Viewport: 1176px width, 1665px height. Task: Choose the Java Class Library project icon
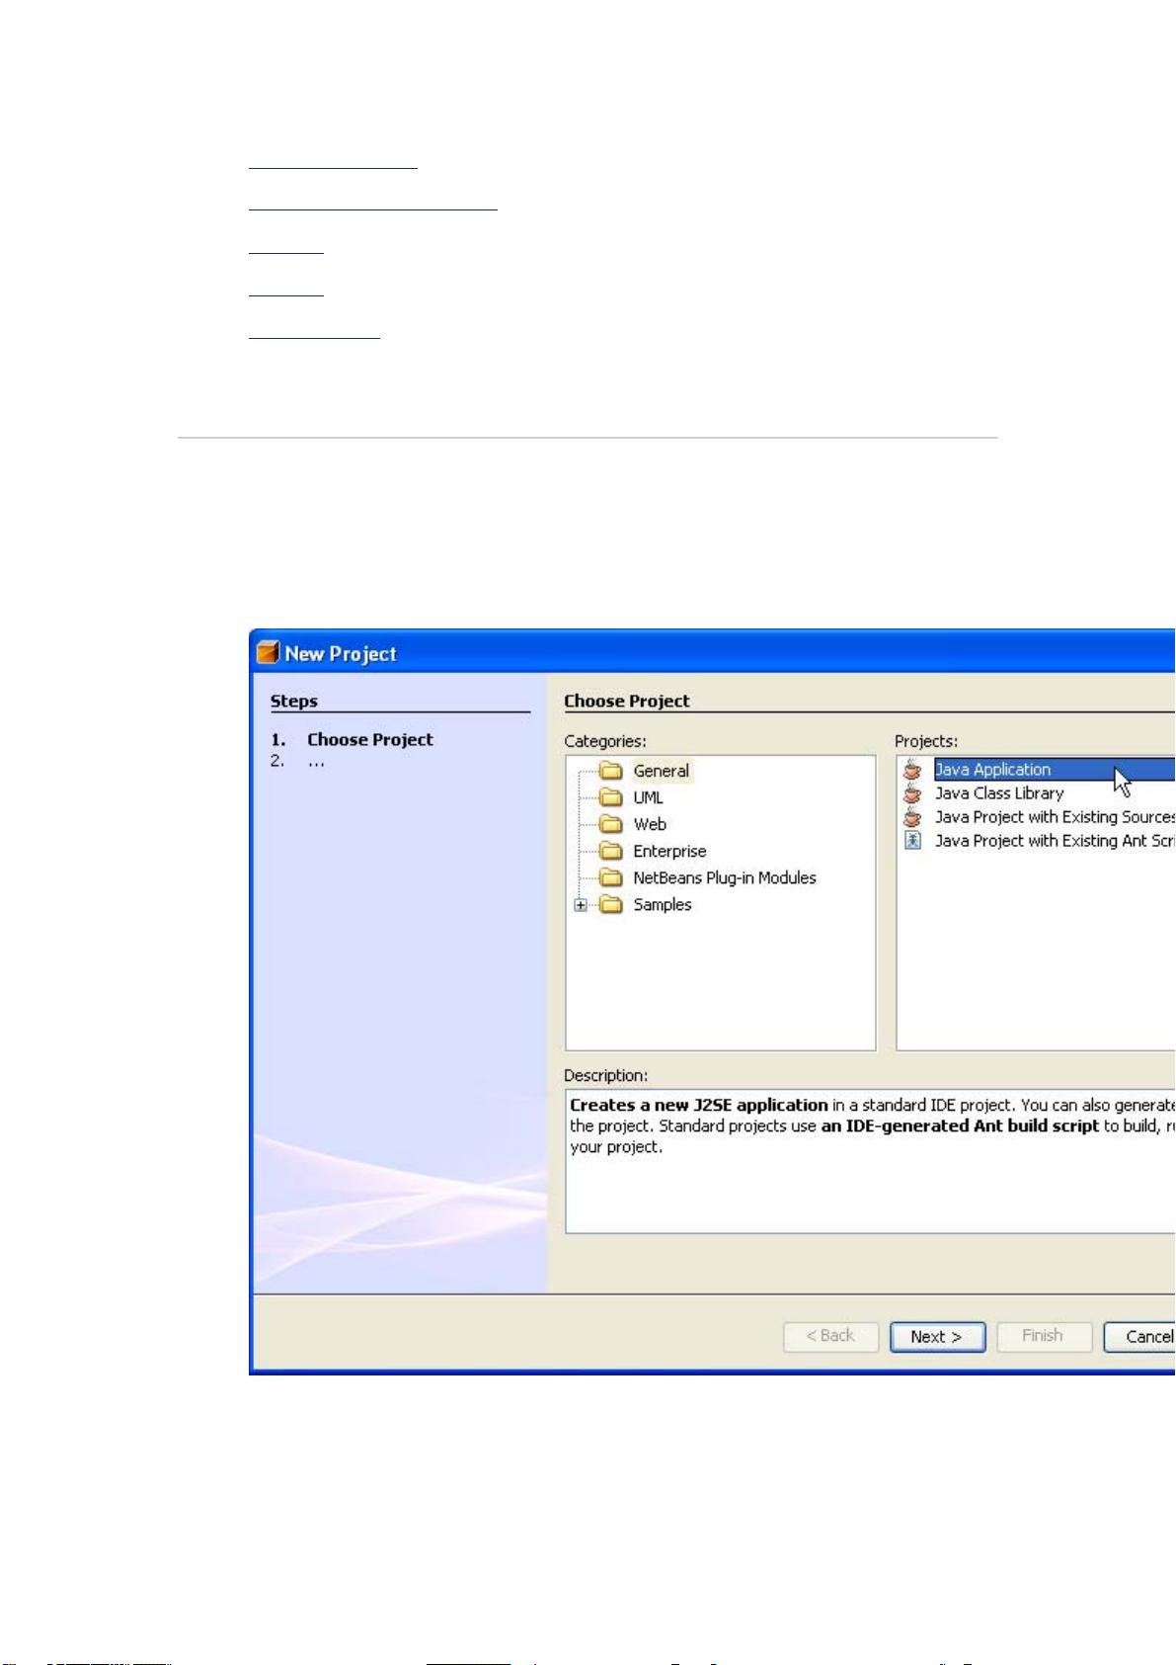(x=912, y=793)
